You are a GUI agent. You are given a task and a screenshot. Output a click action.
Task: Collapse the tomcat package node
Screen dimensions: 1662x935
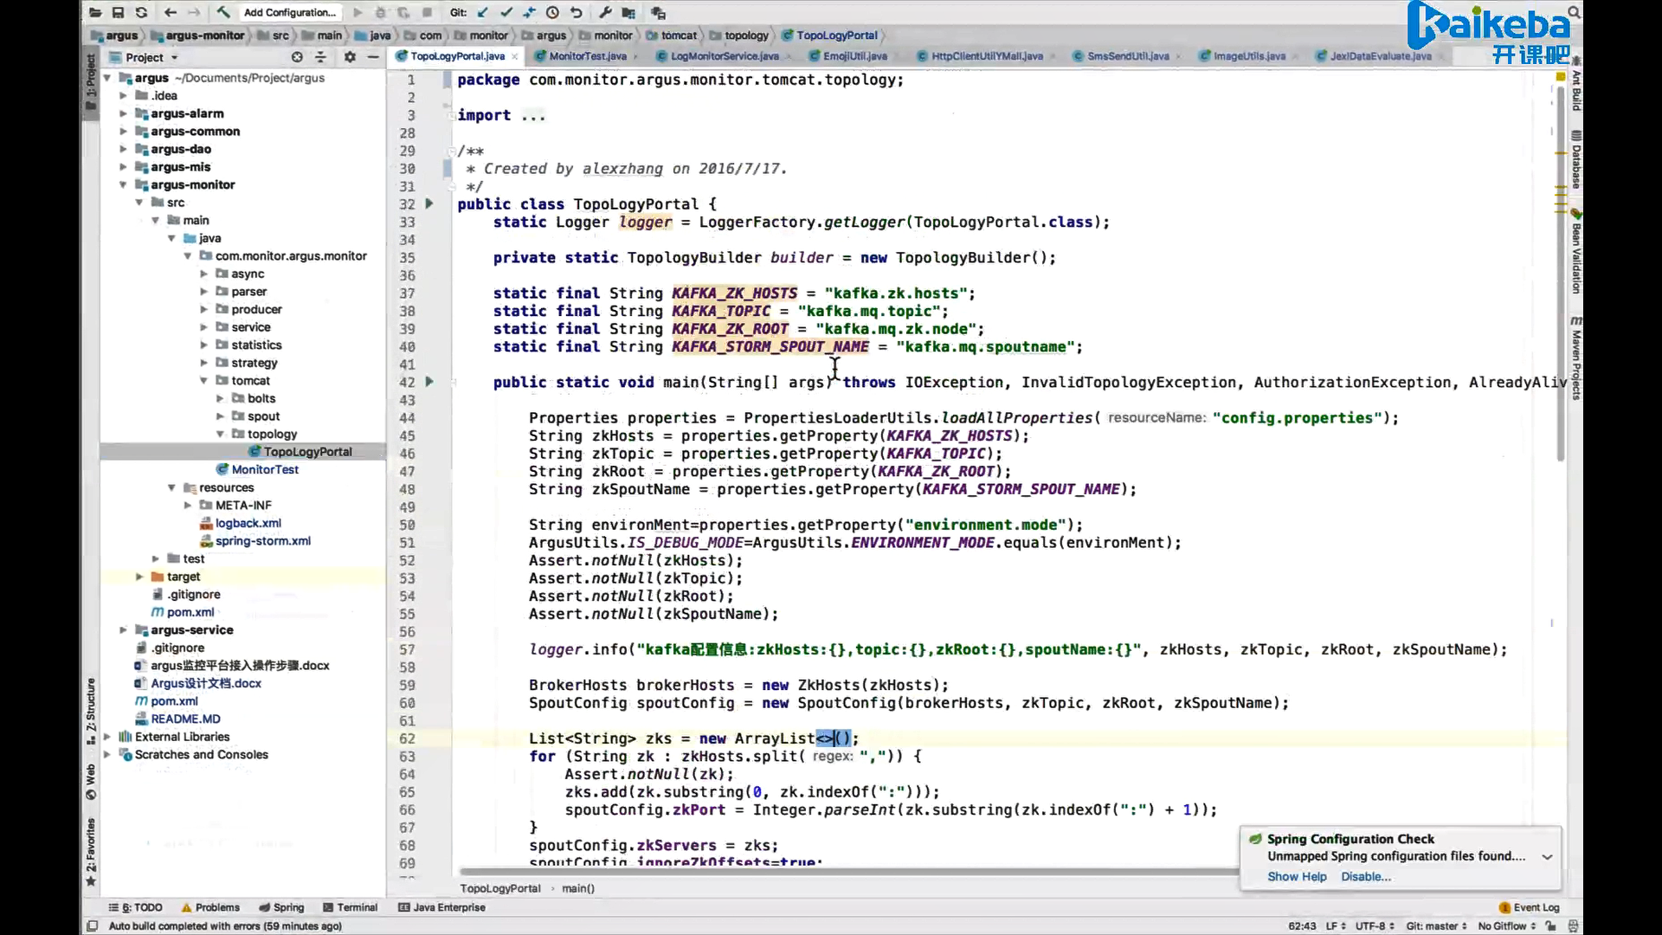coord(204,381)
